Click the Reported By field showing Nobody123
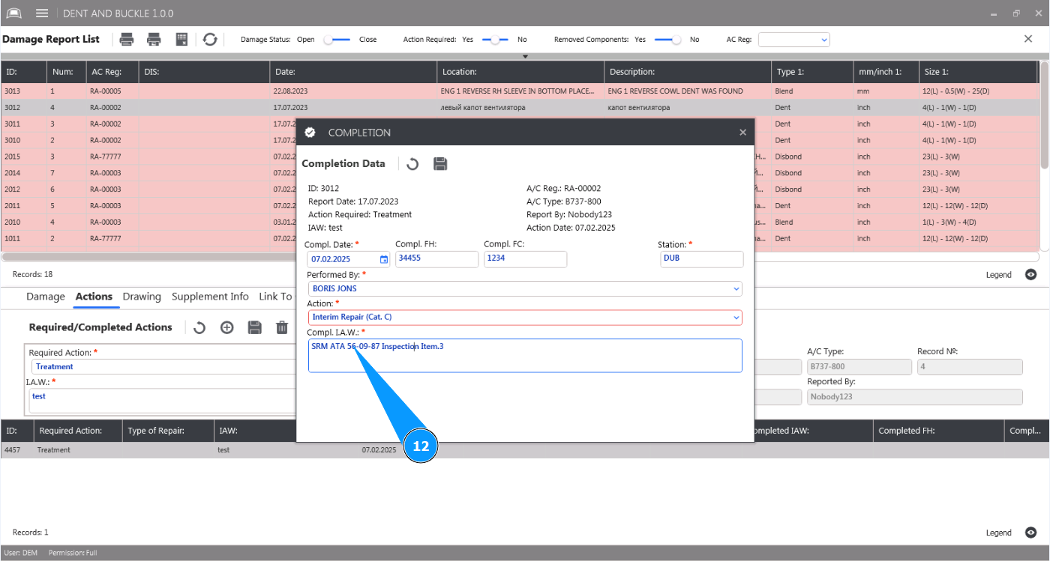This screenshot has width=1050, height=561. tap(914, 397)
